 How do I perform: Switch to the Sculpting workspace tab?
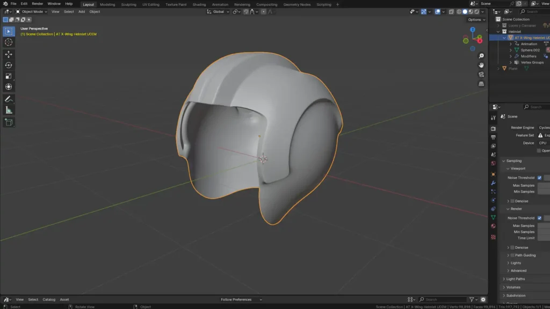point(128,4)
